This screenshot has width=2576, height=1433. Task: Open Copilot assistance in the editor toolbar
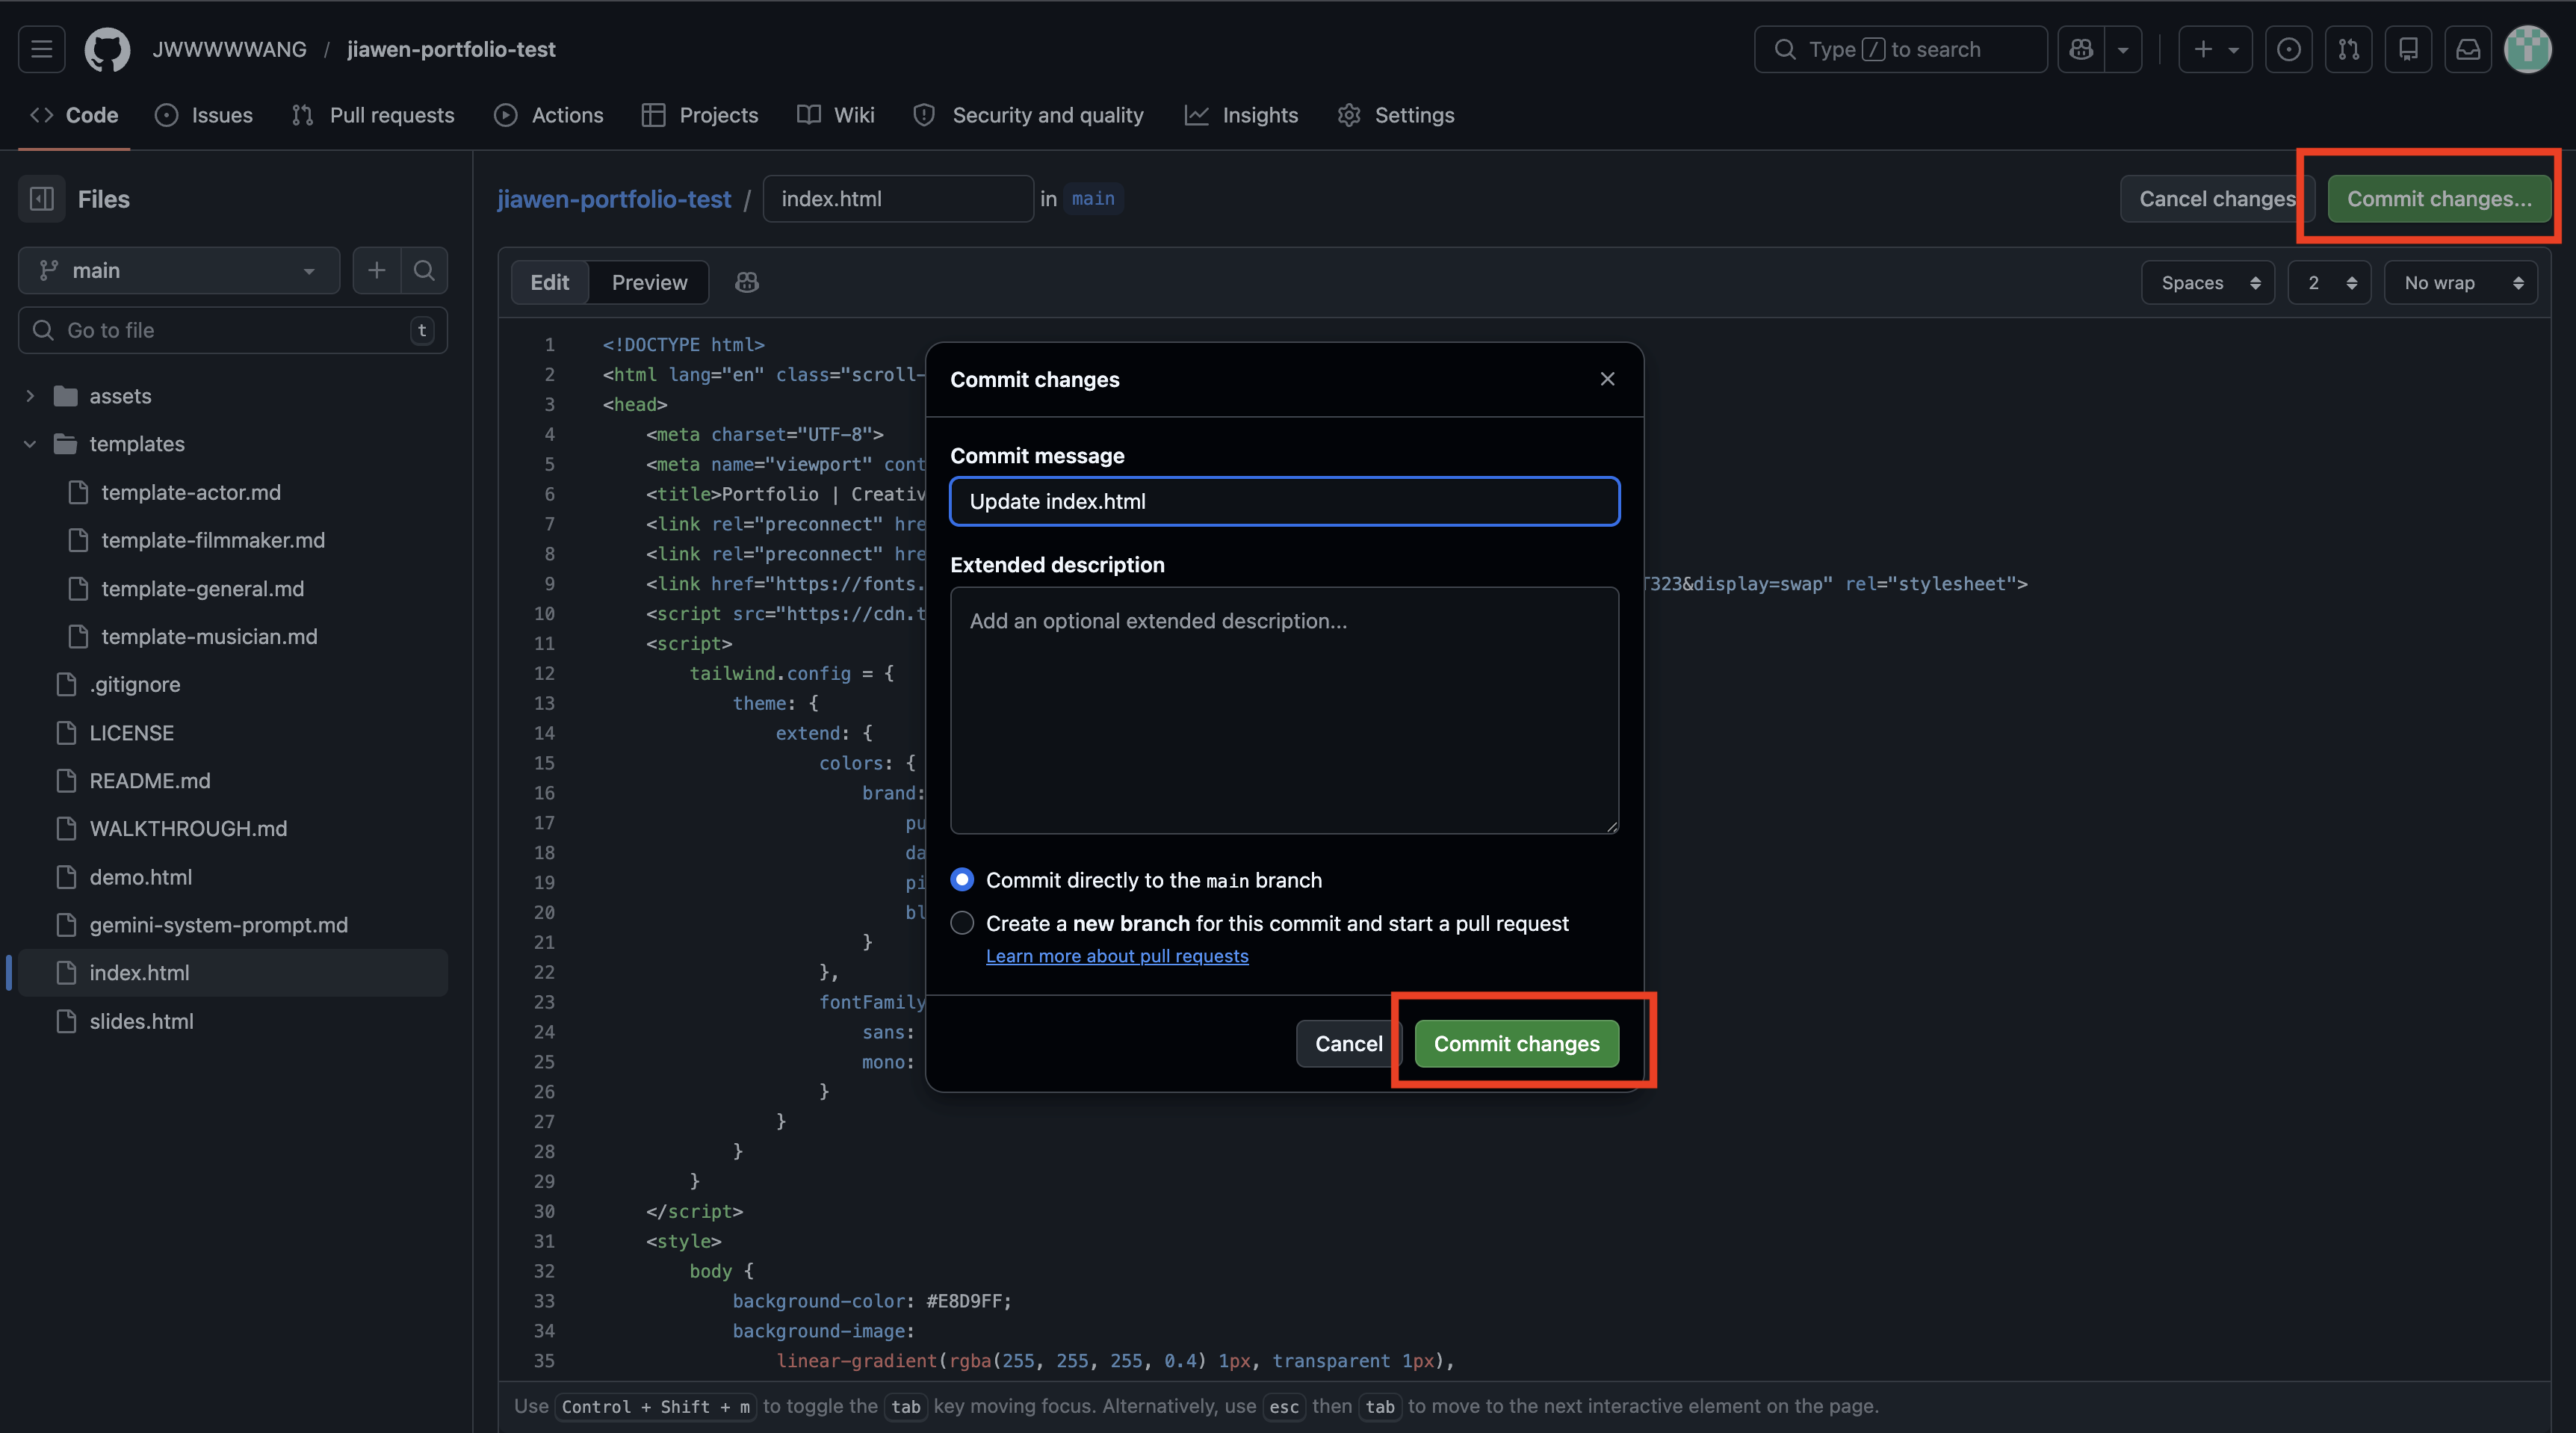coord(746,282)
